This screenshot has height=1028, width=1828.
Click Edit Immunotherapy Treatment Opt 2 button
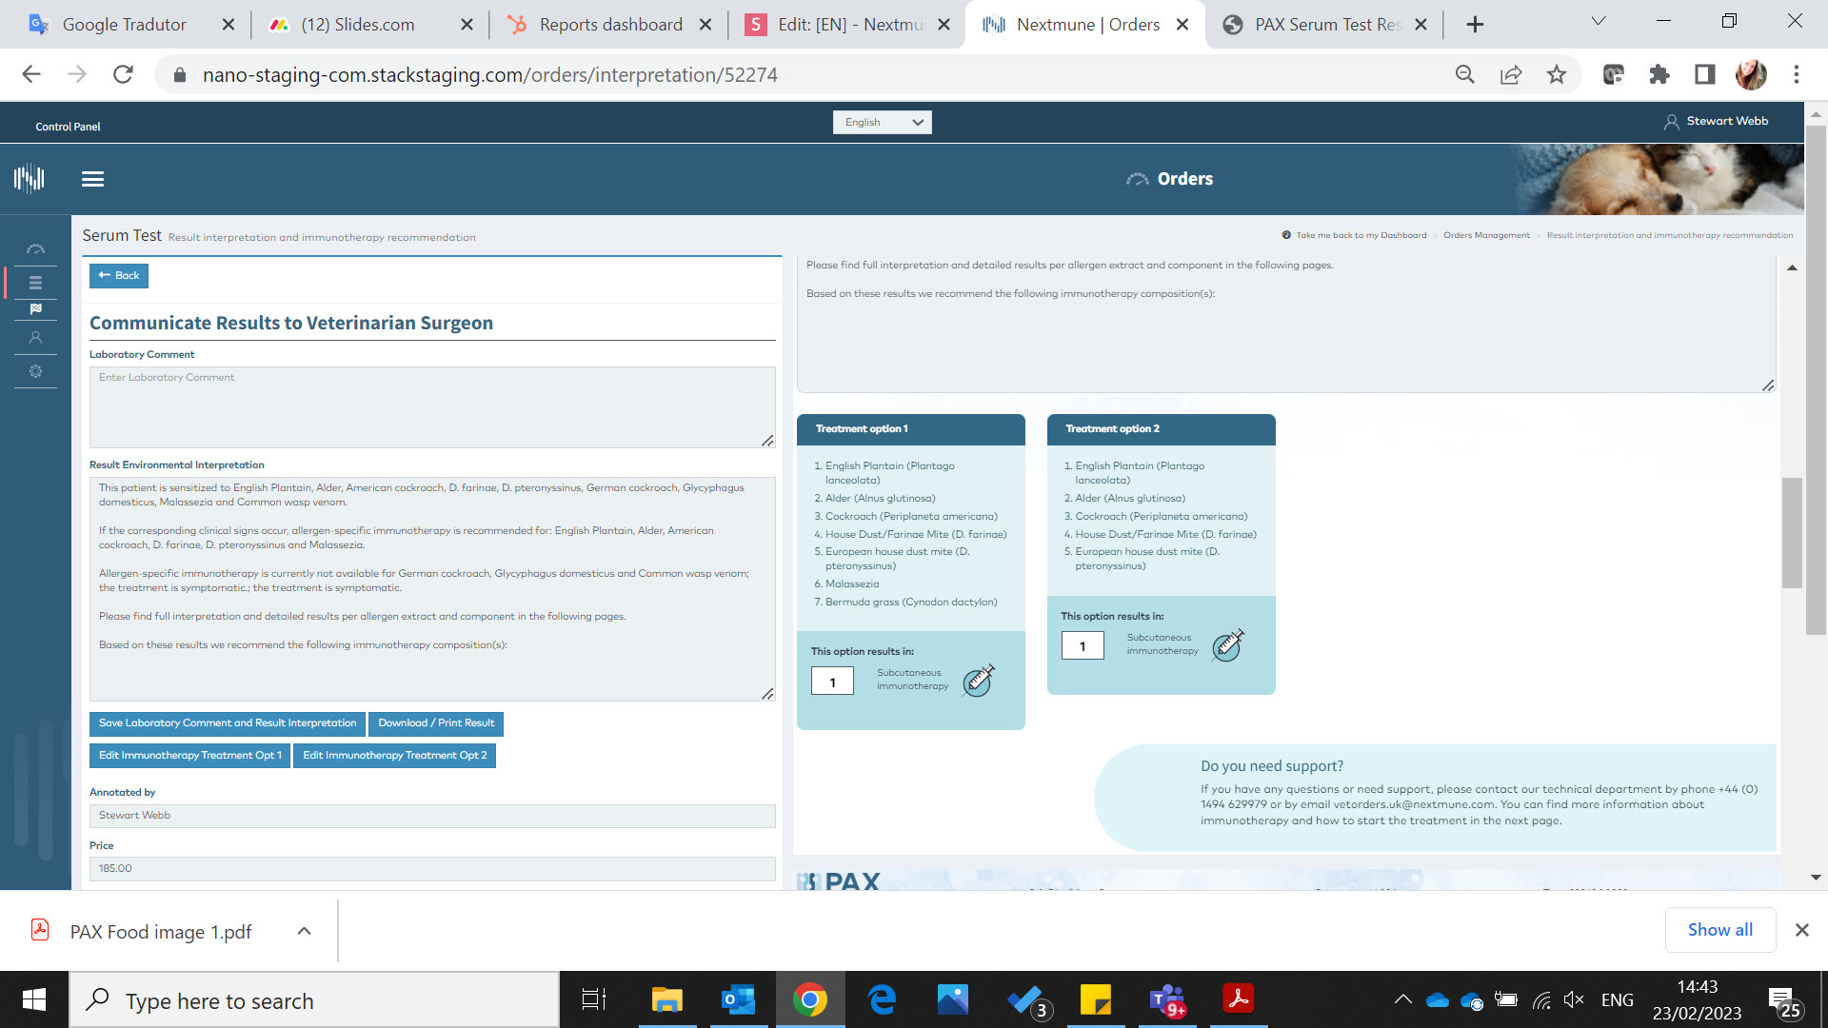point(394,756)
